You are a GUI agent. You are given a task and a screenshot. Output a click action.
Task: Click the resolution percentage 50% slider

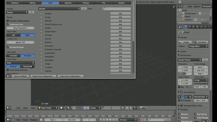point(185,74)
